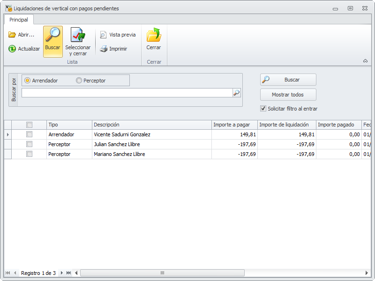Click magnifier icon inside search field
375x281 pixels.
(x=237, y=93)
